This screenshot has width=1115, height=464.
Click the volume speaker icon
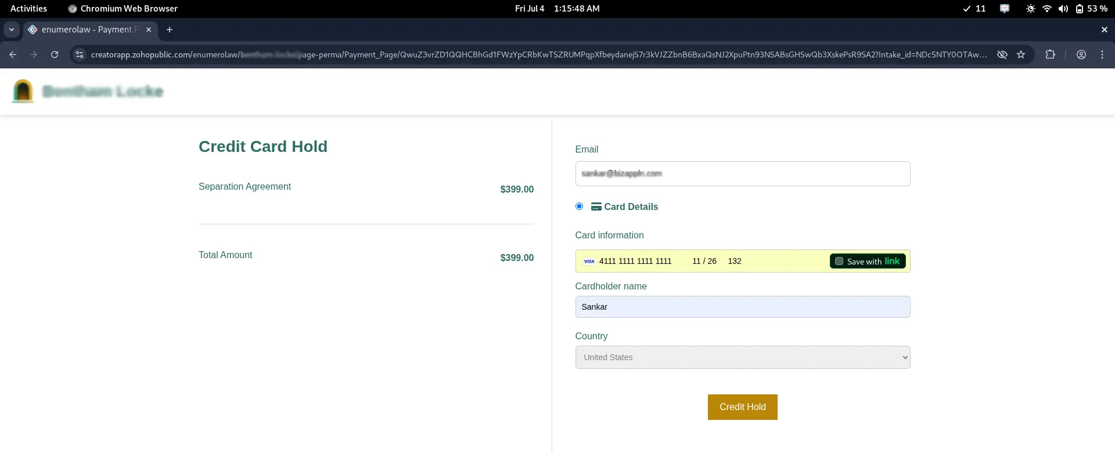tap(1063, 9)
